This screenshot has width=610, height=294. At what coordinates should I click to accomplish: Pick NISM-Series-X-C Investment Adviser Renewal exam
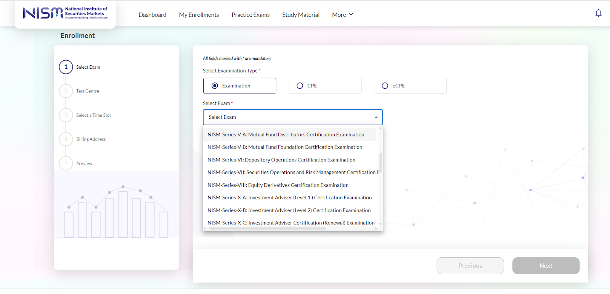click(290, 222)
